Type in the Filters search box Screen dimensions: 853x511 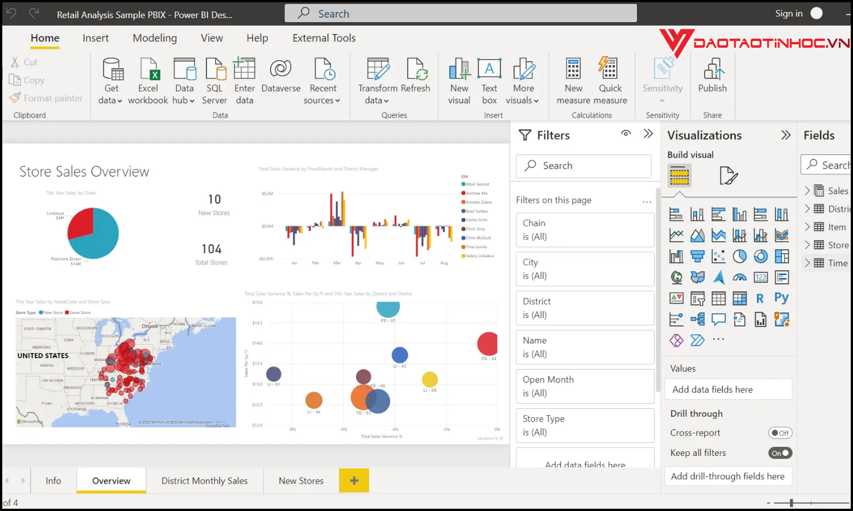(x=583, y=166)
